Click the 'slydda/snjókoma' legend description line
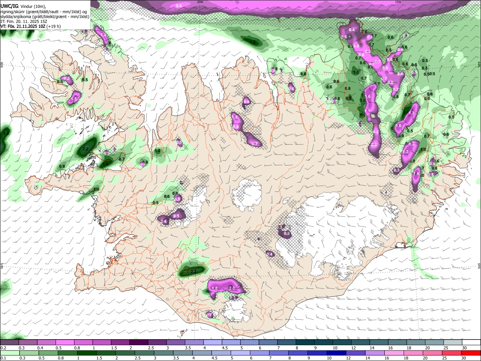The width and height of the screenshot is (481, 361). pos(45,17)
